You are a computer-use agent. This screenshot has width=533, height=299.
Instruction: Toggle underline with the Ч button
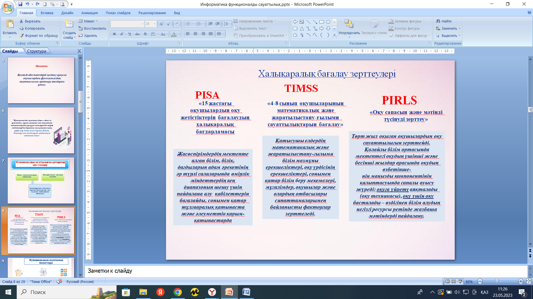tap(129, 33)
